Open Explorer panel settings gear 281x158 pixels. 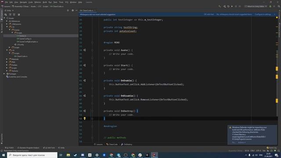[x=72, y=11]
